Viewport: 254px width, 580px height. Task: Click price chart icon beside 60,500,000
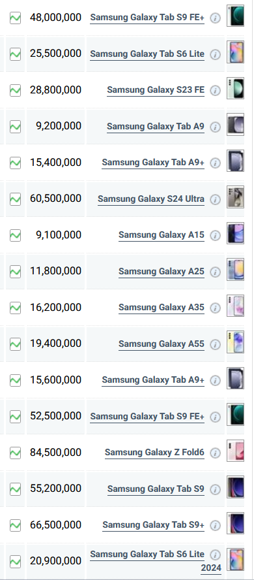coord(15,199)
